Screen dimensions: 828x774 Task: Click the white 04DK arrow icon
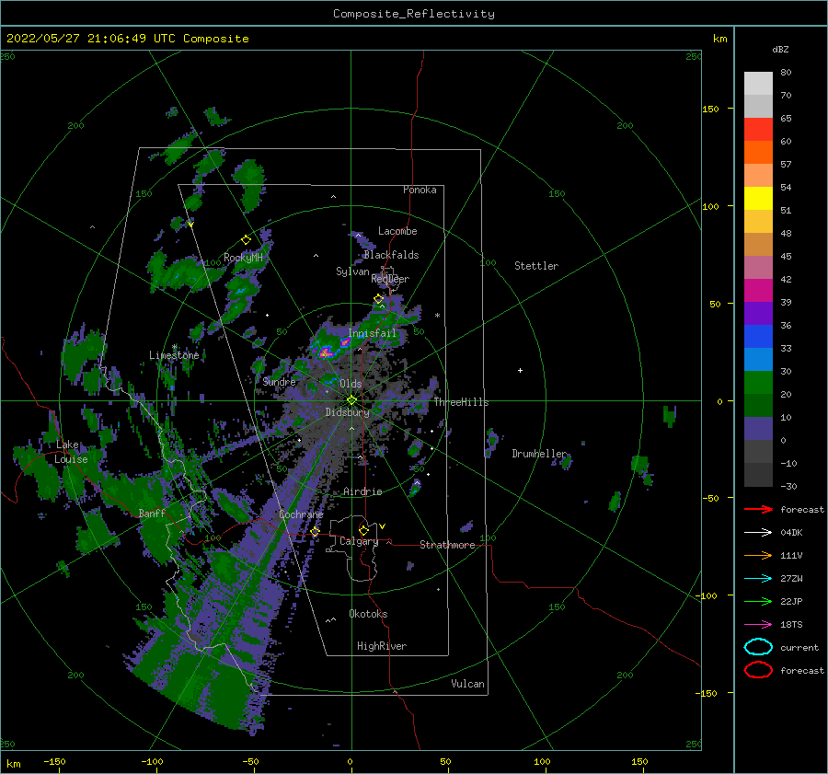pyautogui.click(x=758, y=533)
